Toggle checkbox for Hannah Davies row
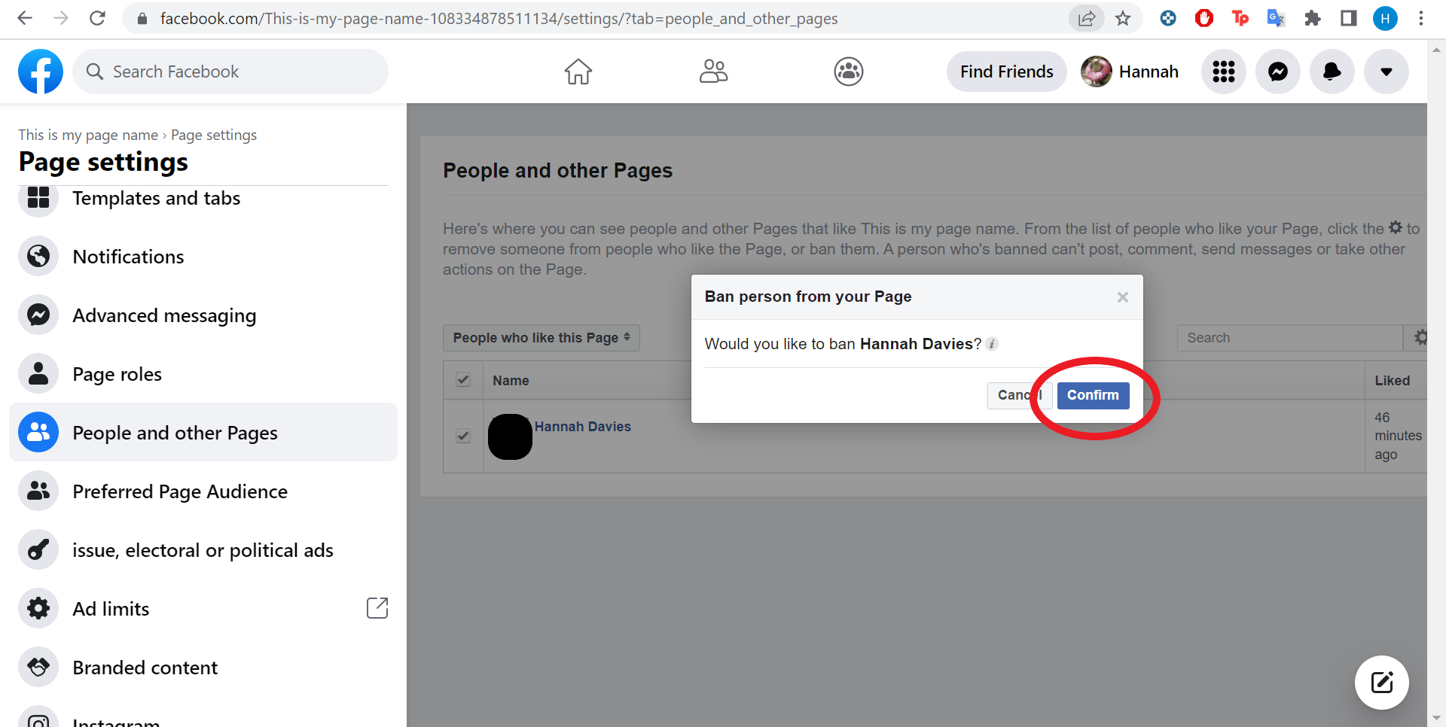 (x=463, y=436)
